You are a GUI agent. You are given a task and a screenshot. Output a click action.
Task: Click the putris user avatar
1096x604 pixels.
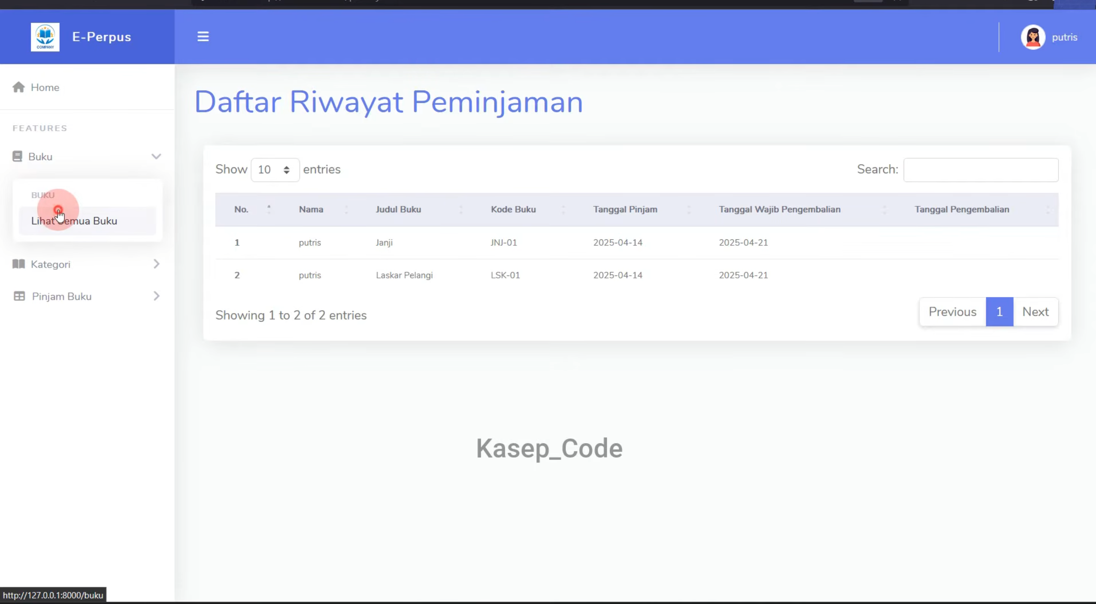(x=1033, y=37)
